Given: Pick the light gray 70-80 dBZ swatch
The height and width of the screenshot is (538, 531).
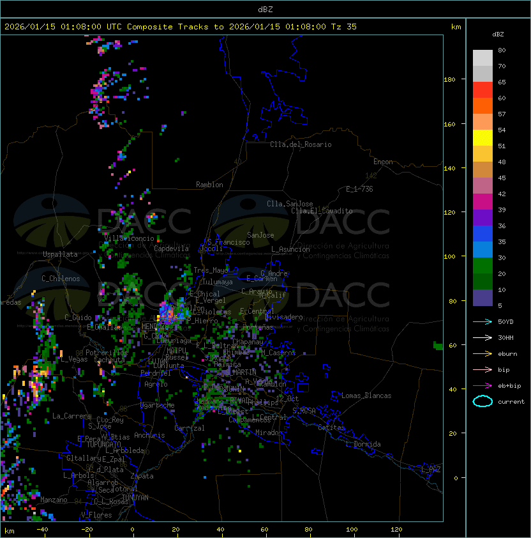Looking at the screenshot, I should tap(482, 58).
